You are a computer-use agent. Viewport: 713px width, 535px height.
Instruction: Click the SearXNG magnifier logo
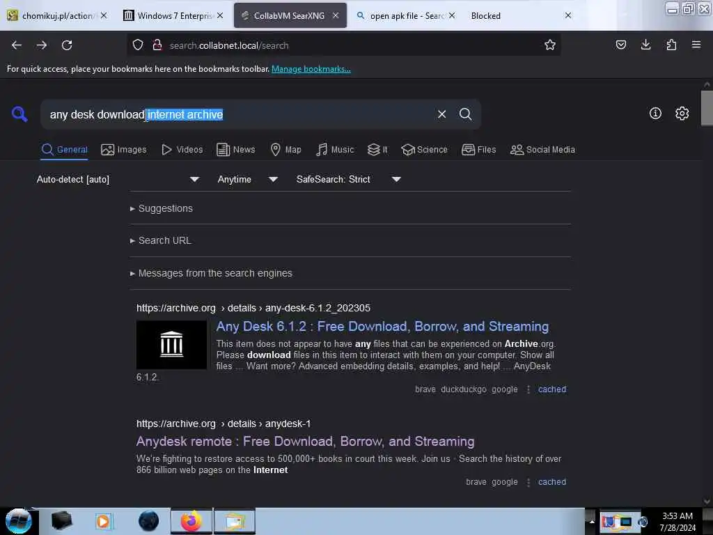coord(19,114)
